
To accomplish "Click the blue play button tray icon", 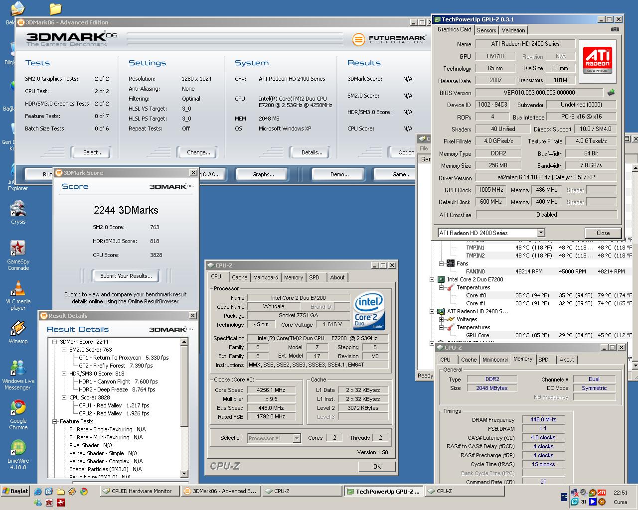I will tap(593, 502).
